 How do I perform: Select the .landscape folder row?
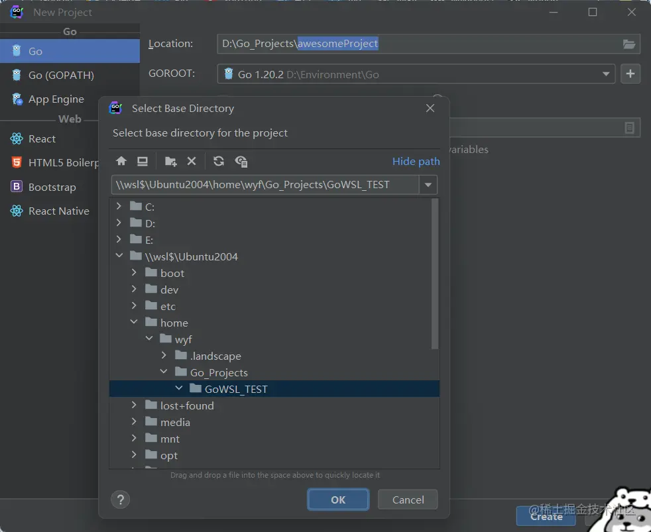coord(274,356)
